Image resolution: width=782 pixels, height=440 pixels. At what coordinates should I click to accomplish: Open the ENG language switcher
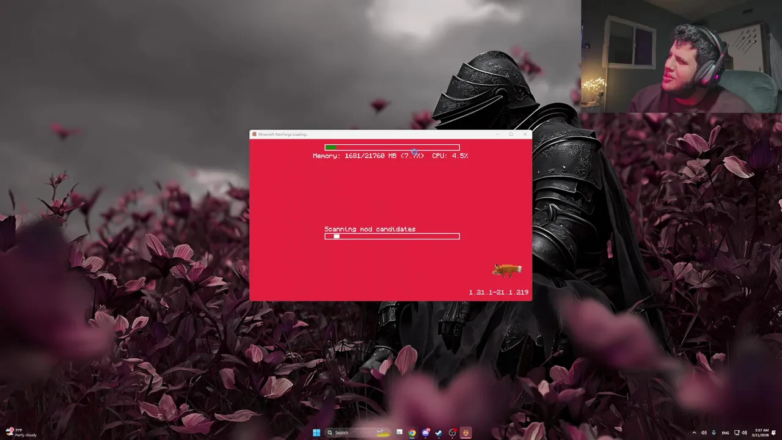pos(726,433)
